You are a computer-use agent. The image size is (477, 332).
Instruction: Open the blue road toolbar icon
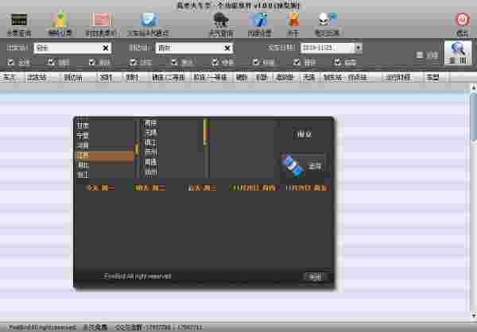tap(259, 20)
